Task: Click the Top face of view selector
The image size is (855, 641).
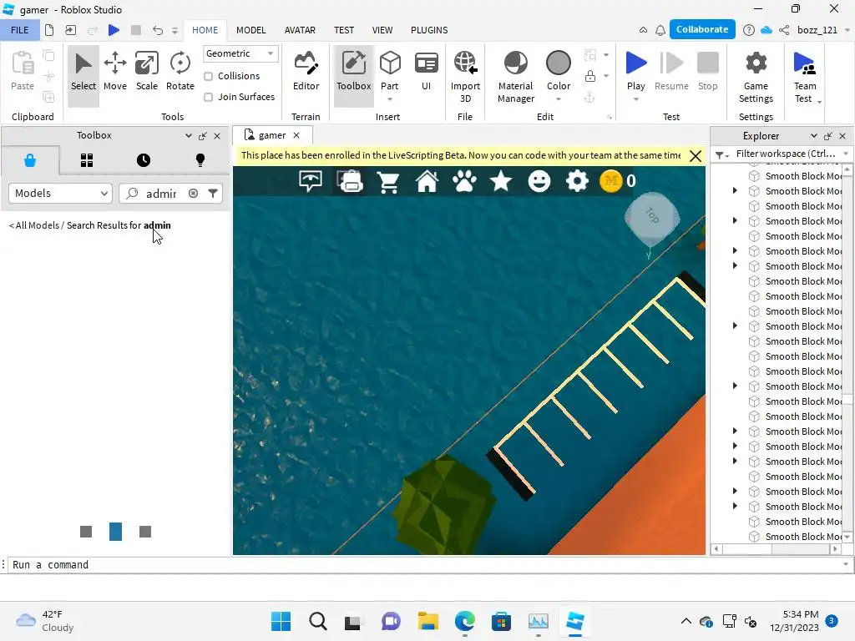Action: [652, 218]
